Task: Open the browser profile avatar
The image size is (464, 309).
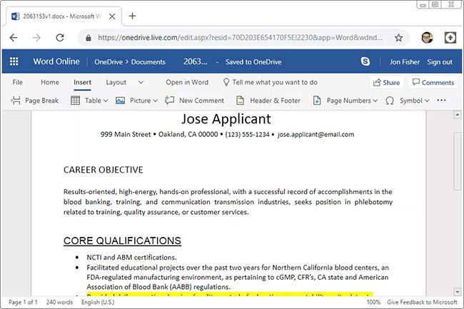Action: point(427,38)
